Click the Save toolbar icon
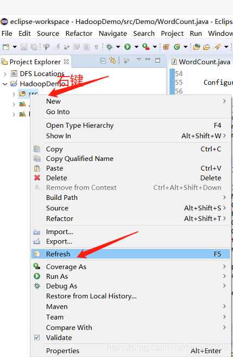The image size is (233, 357). click(x=24, y=47)
